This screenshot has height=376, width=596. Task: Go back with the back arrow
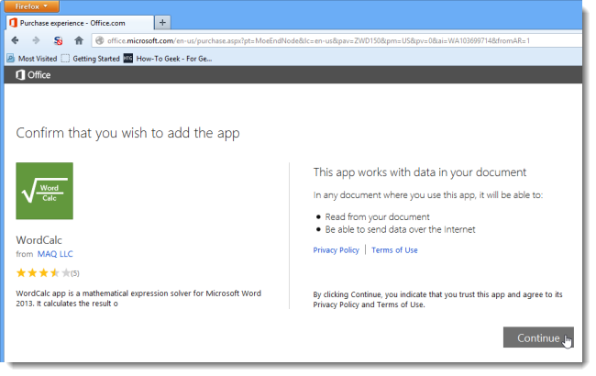click(16, 40)
